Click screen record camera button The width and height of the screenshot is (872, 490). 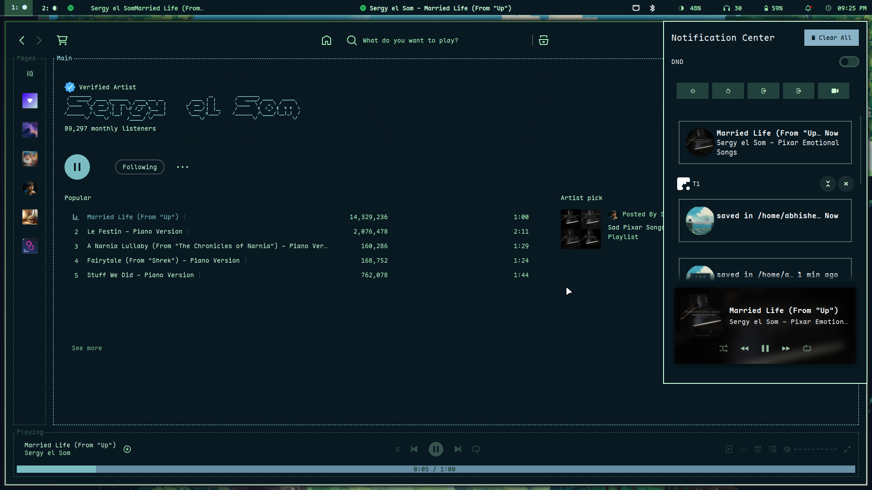point(834,91)
